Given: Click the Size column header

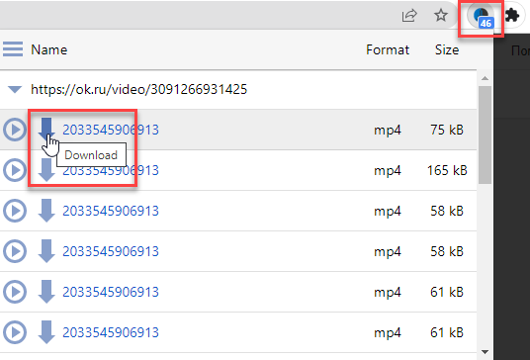Looking at the screenshot, I should [447, 49].
